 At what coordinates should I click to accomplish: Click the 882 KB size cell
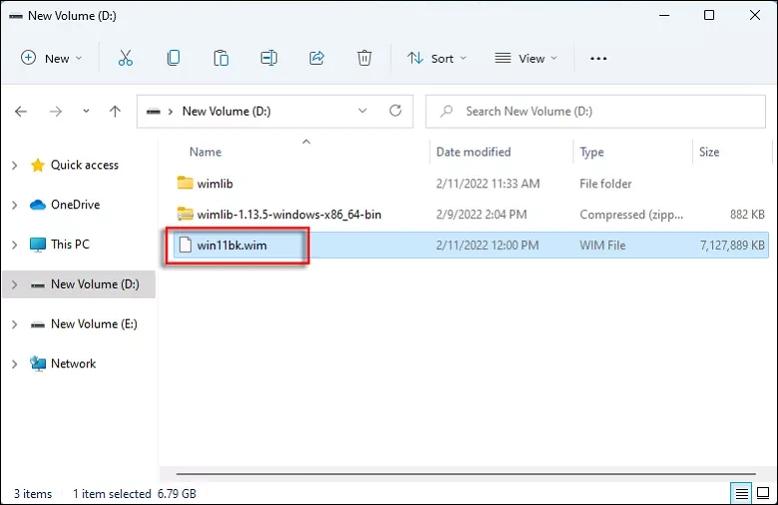coord(747,214)
